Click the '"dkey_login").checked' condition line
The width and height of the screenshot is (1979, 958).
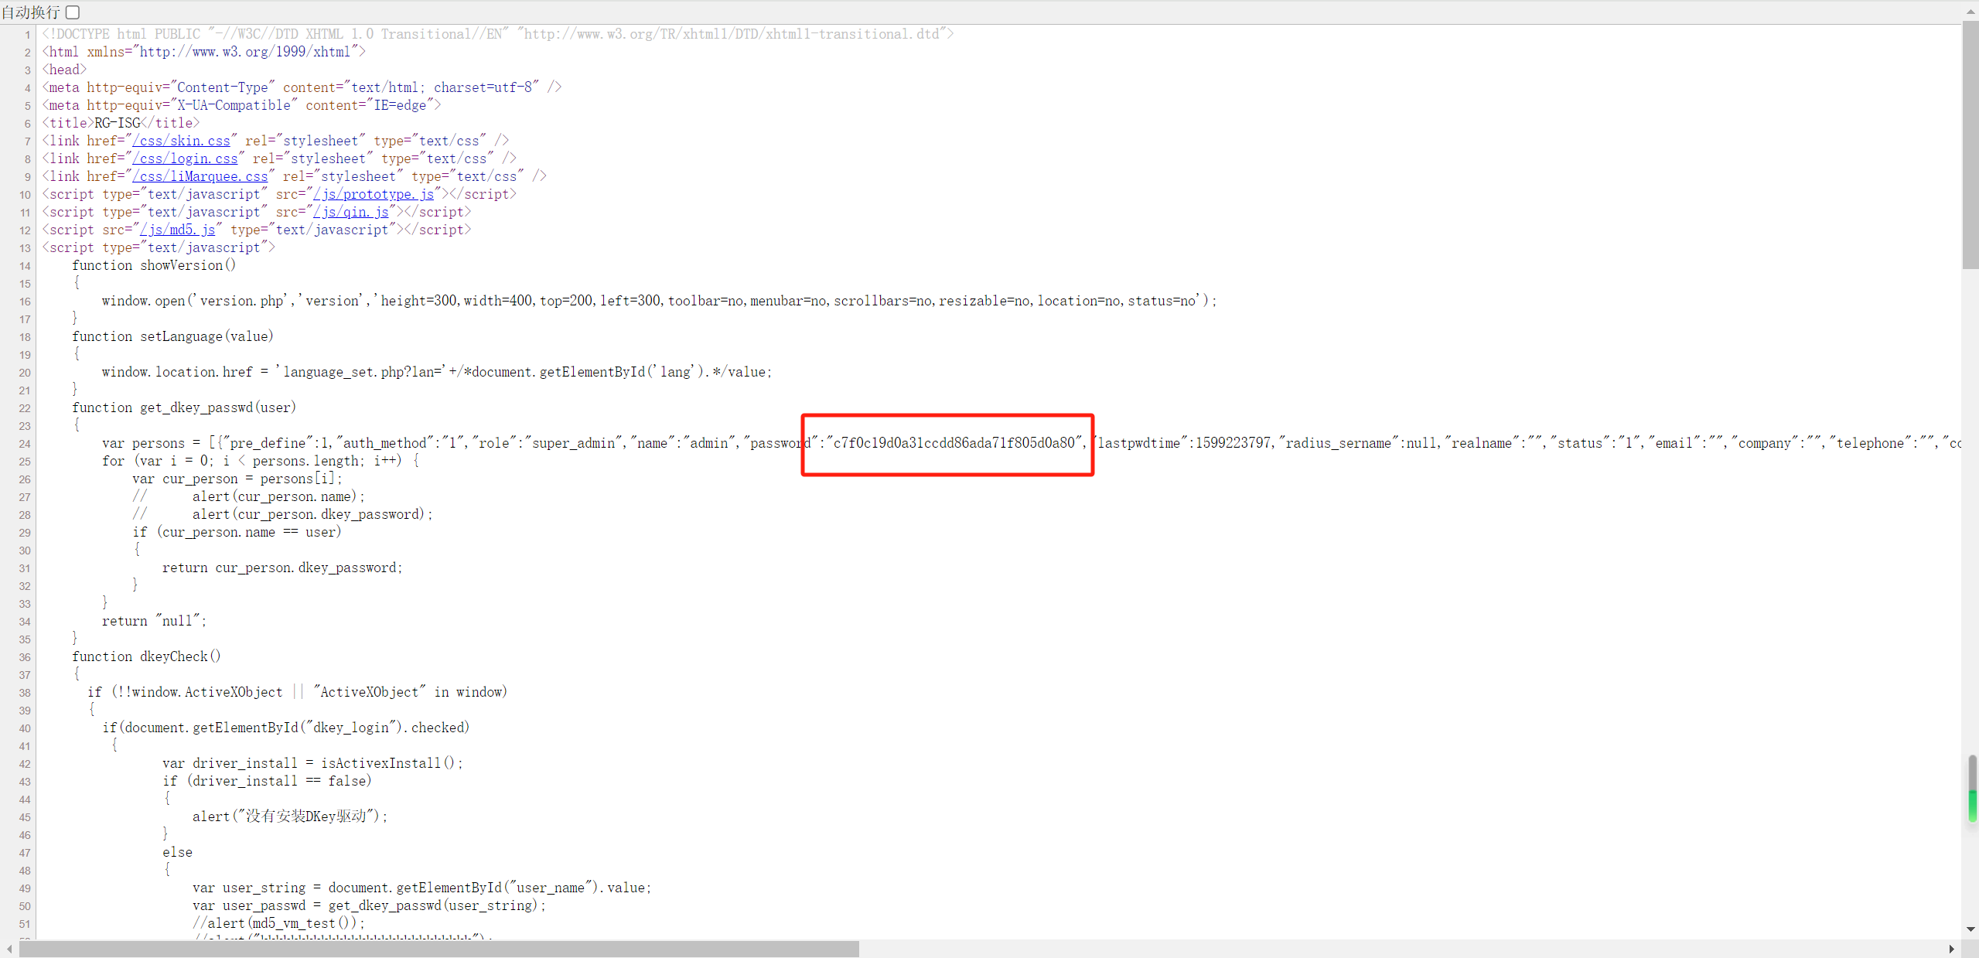tap(285, 728)
